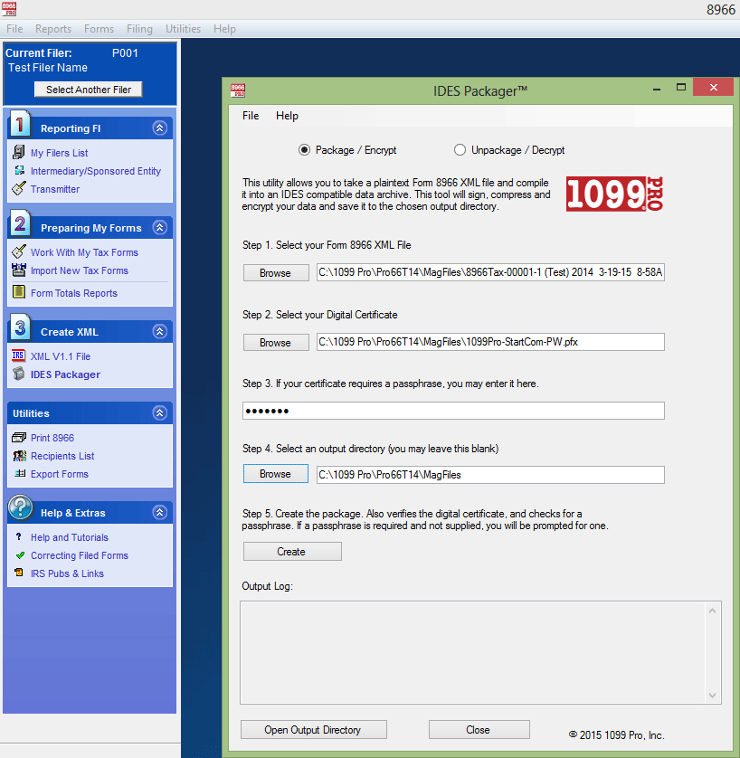Screen dimensions: 740x758
Task: Open the Import New Tax Forms link
Action: pos(80,270)
